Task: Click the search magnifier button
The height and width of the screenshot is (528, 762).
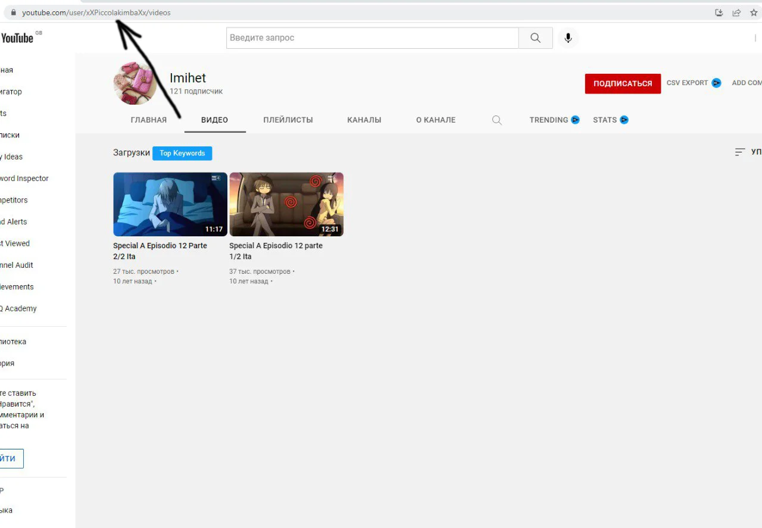Action: [x=536, y=38]
